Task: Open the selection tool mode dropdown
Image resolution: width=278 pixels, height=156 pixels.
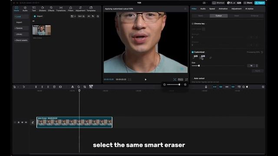Action: pyautogui.click(x=18, y=87)
